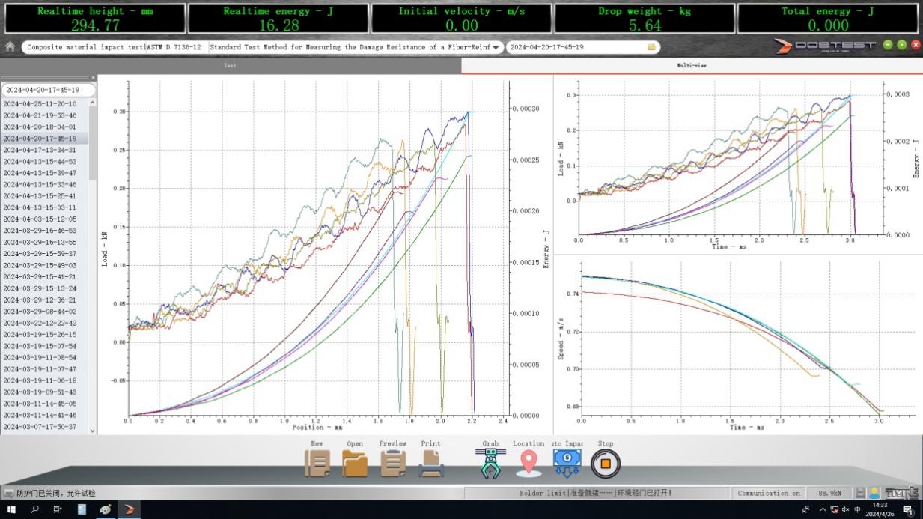Click the record list vertical scrollbar

93,266
